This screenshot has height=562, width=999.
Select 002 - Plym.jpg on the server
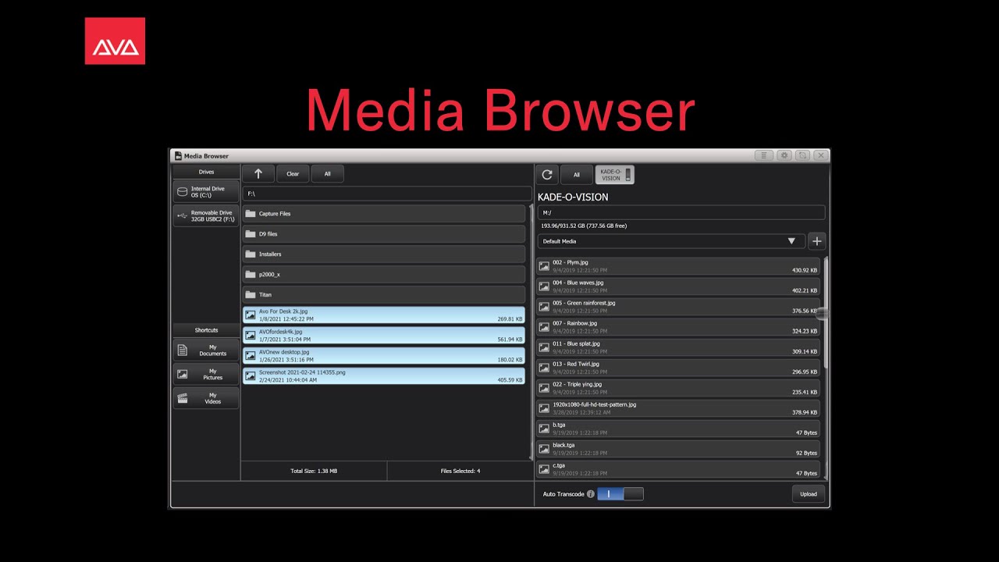678,266
